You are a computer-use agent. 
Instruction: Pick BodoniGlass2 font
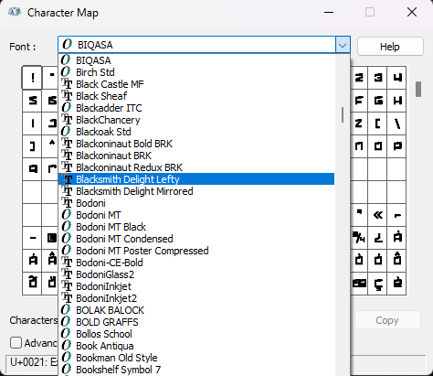click(x=196, y=274)
